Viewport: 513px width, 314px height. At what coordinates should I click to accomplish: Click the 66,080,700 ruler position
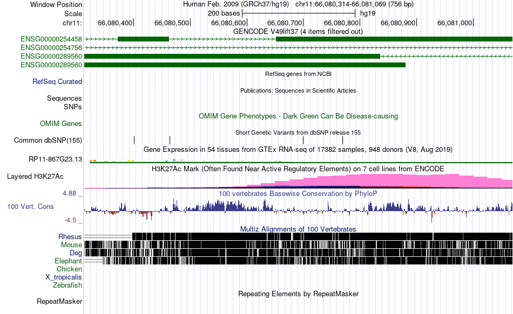(285, 23)
